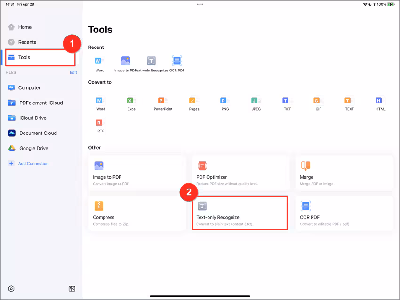The image size is (400, 300).
Task: Toggle the sidebar layout icon
Action: click(72, 289)
